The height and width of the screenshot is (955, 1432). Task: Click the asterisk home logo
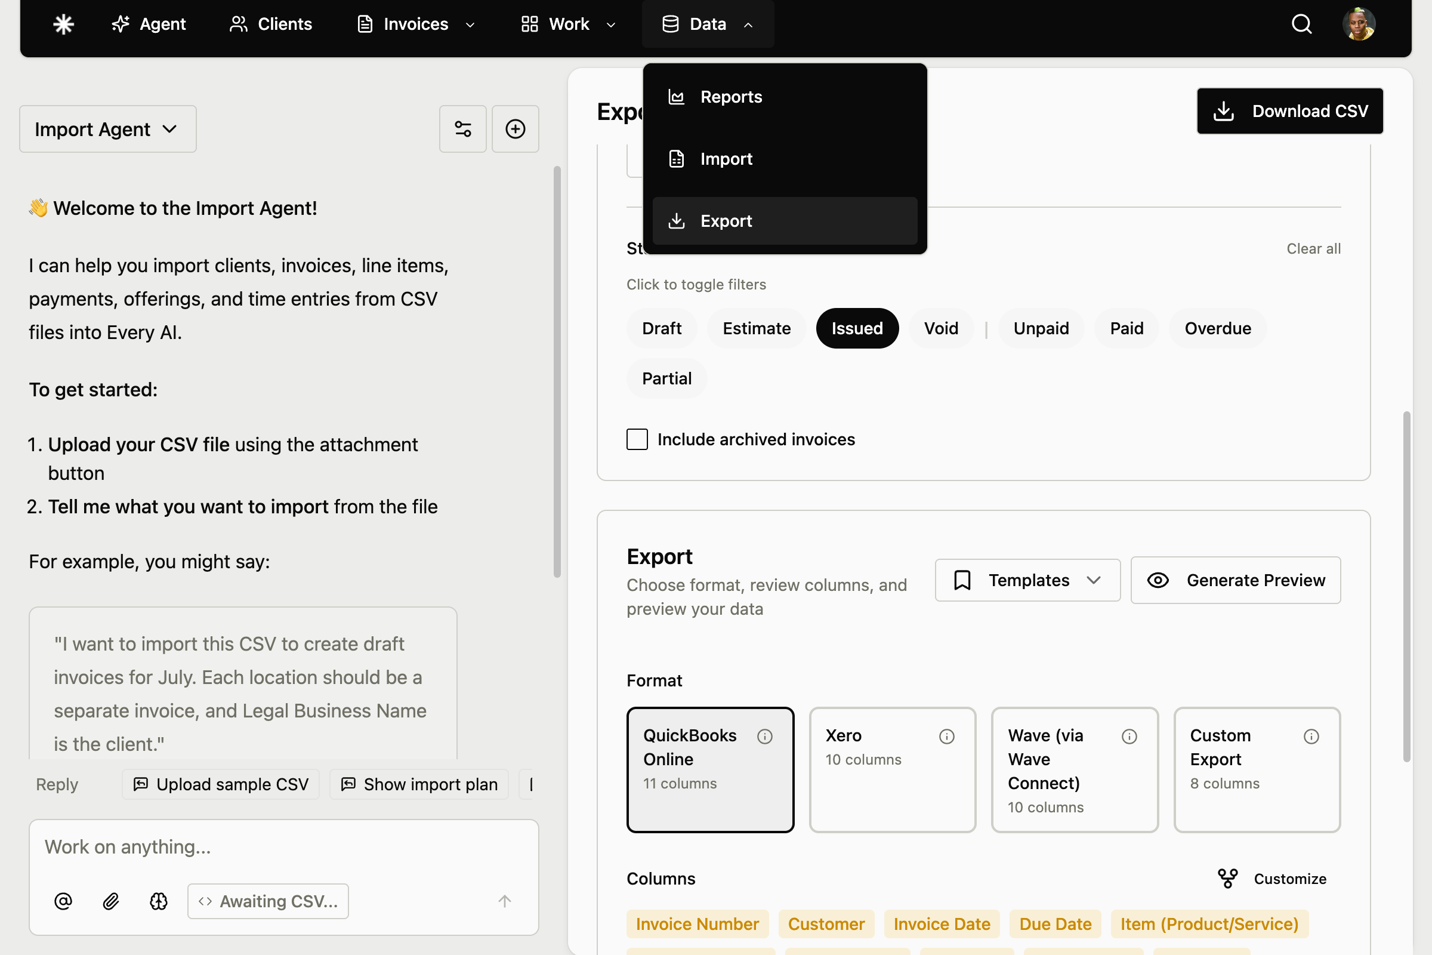click(63, 24)
